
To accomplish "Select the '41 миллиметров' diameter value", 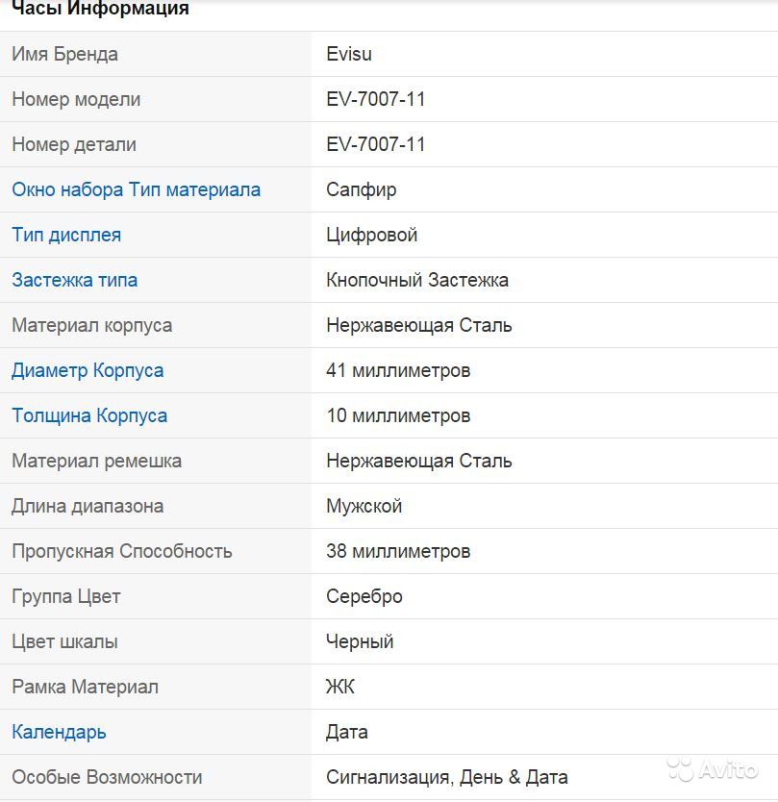I will coord(398,370).
